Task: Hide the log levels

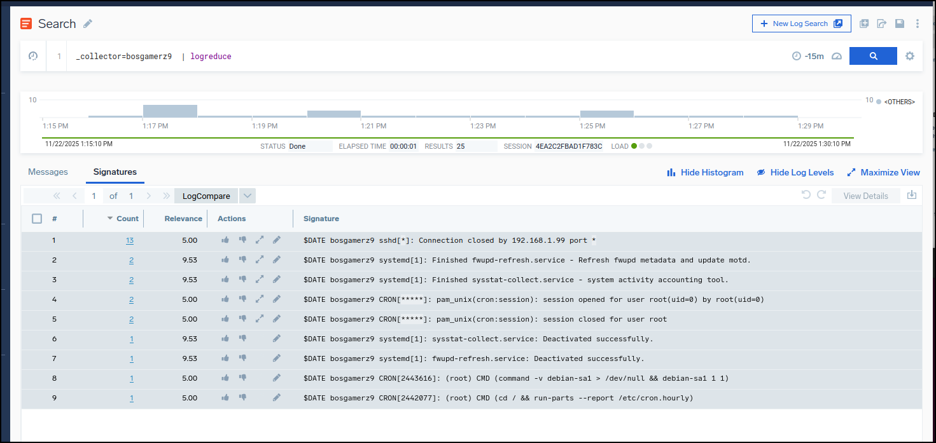Action: click(795, 172)
